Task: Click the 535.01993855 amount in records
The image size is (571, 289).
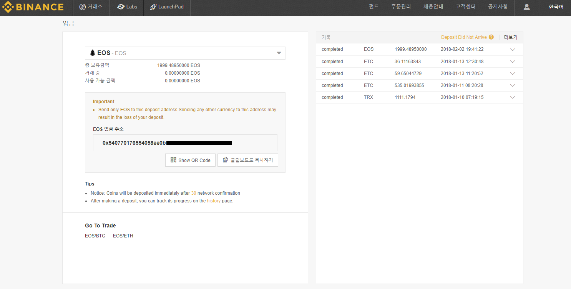Action: pos(409,85)
